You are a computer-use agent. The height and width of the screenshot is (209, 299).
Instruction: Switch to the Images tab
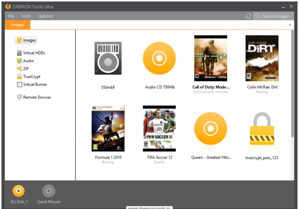point(17,25)
